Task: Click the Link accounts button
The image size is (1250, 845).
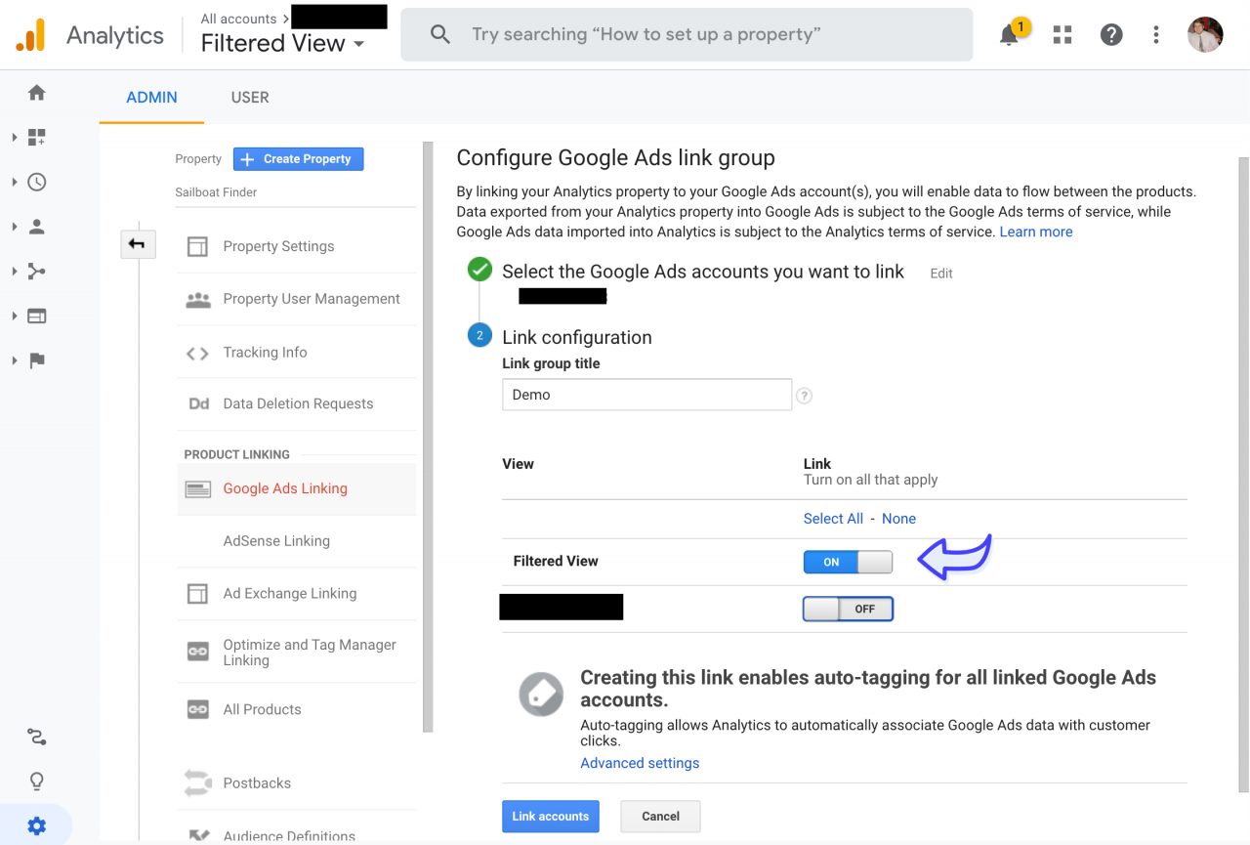Action: [x=550, y=816]
